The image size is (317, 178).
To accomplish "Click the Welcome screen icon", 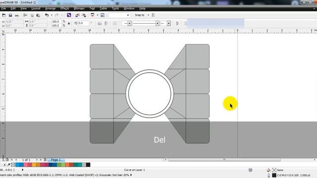I will point(103,15).
